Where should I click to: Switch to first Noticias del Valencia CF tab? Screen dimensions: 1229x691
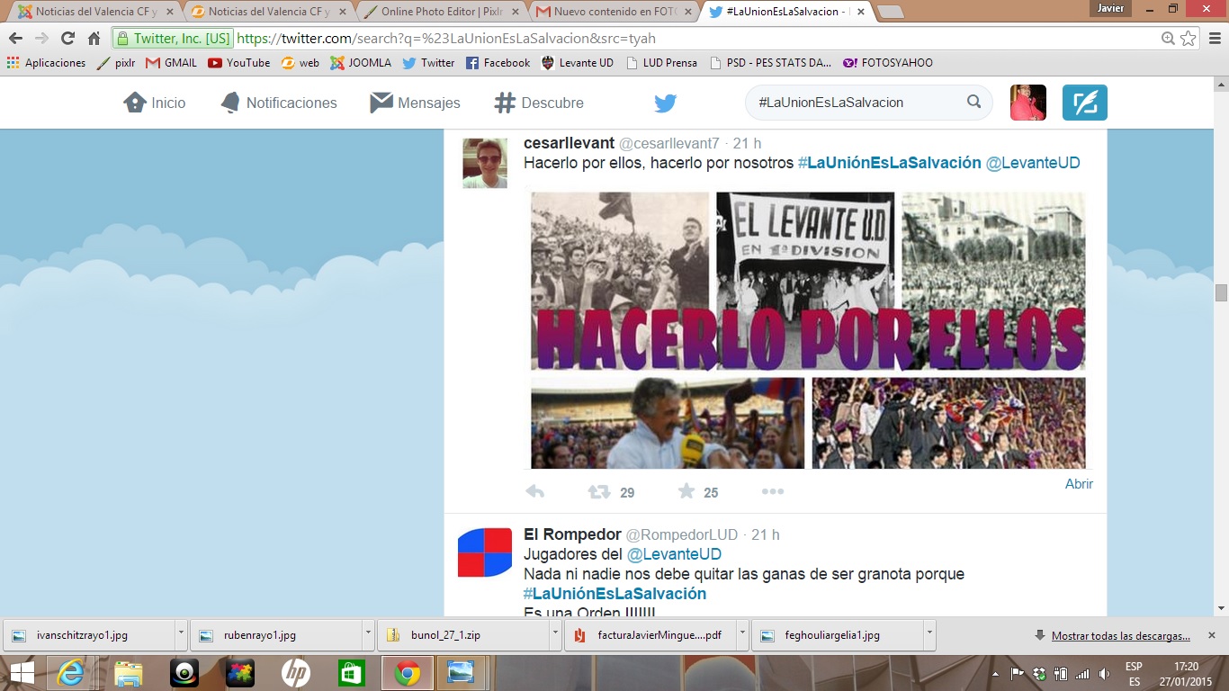[x=92, y=12]
